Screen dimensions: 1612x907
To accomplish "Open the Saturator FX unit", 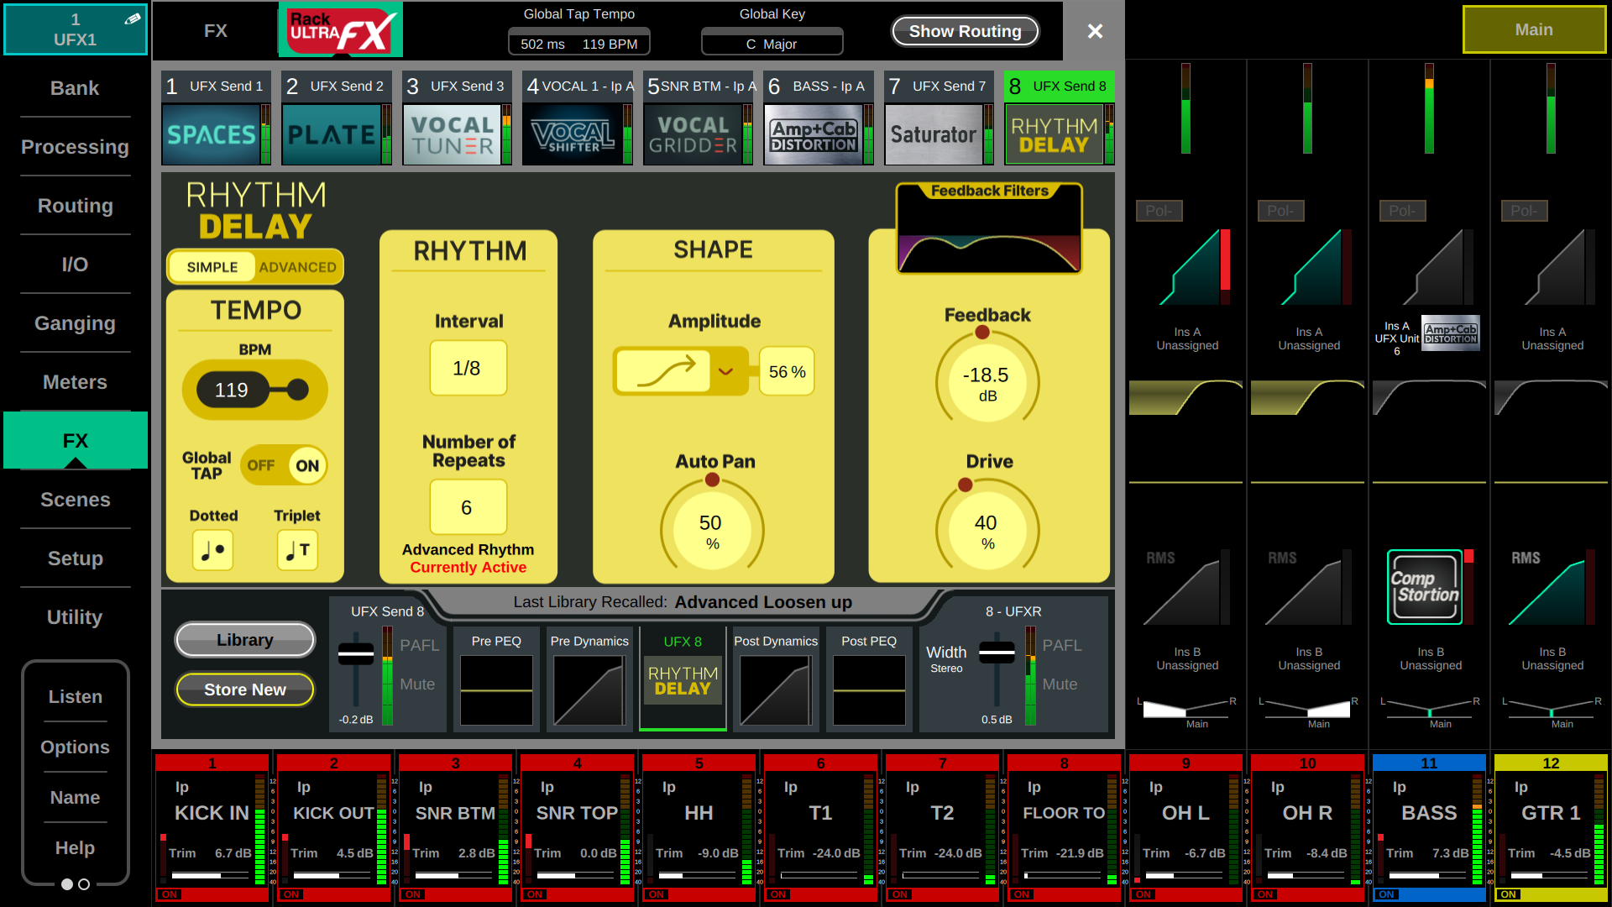I will pos(934,134).
